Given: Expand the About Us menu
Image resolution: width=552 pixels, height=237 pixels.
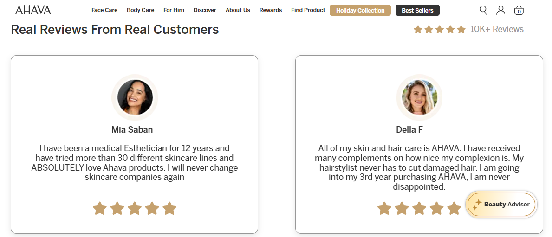Looking at the screenshot, I should (238, 10).
